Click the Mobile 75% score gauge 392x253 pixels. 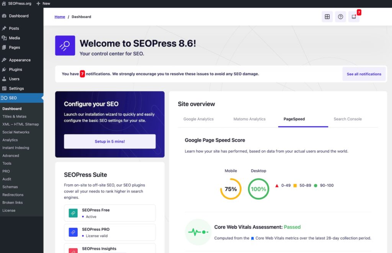[x=230, y=189]
